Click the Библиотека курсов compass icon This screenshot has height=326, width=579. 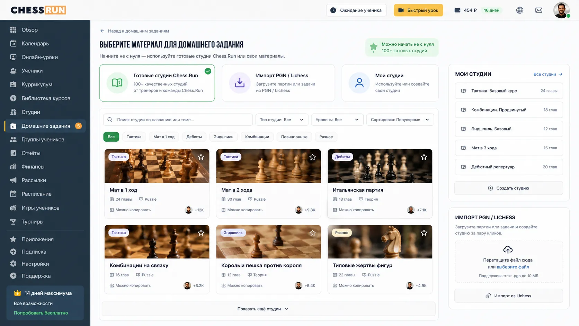(13, 98)
